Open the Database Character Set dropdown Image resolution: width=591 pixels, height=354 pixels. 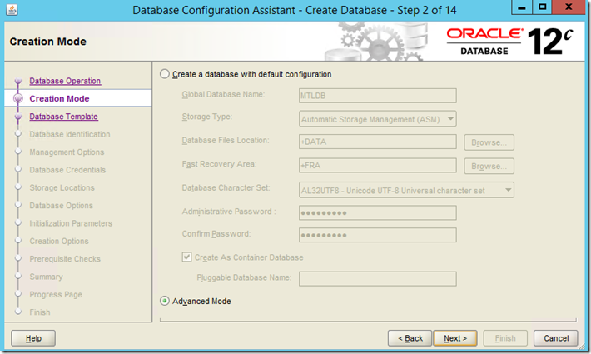click(x=406, y=191)
